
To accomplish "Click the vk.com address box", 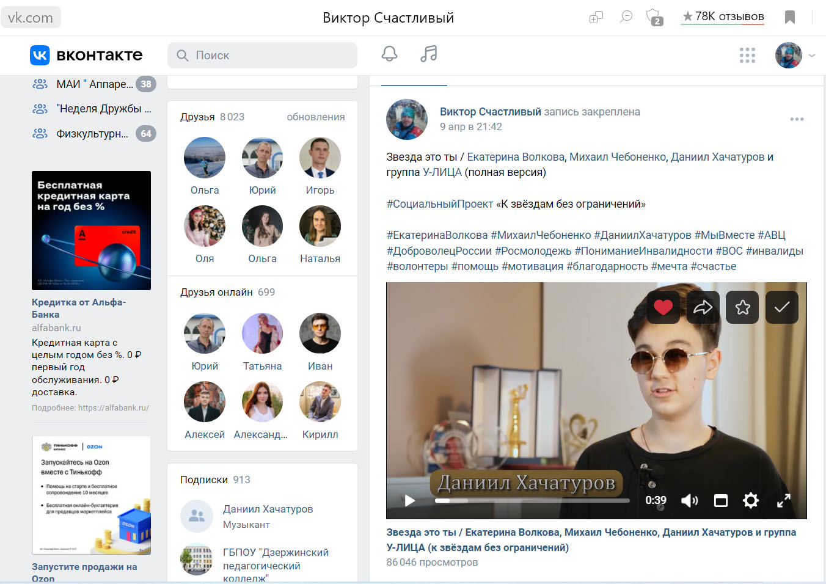I will point(31,18).
